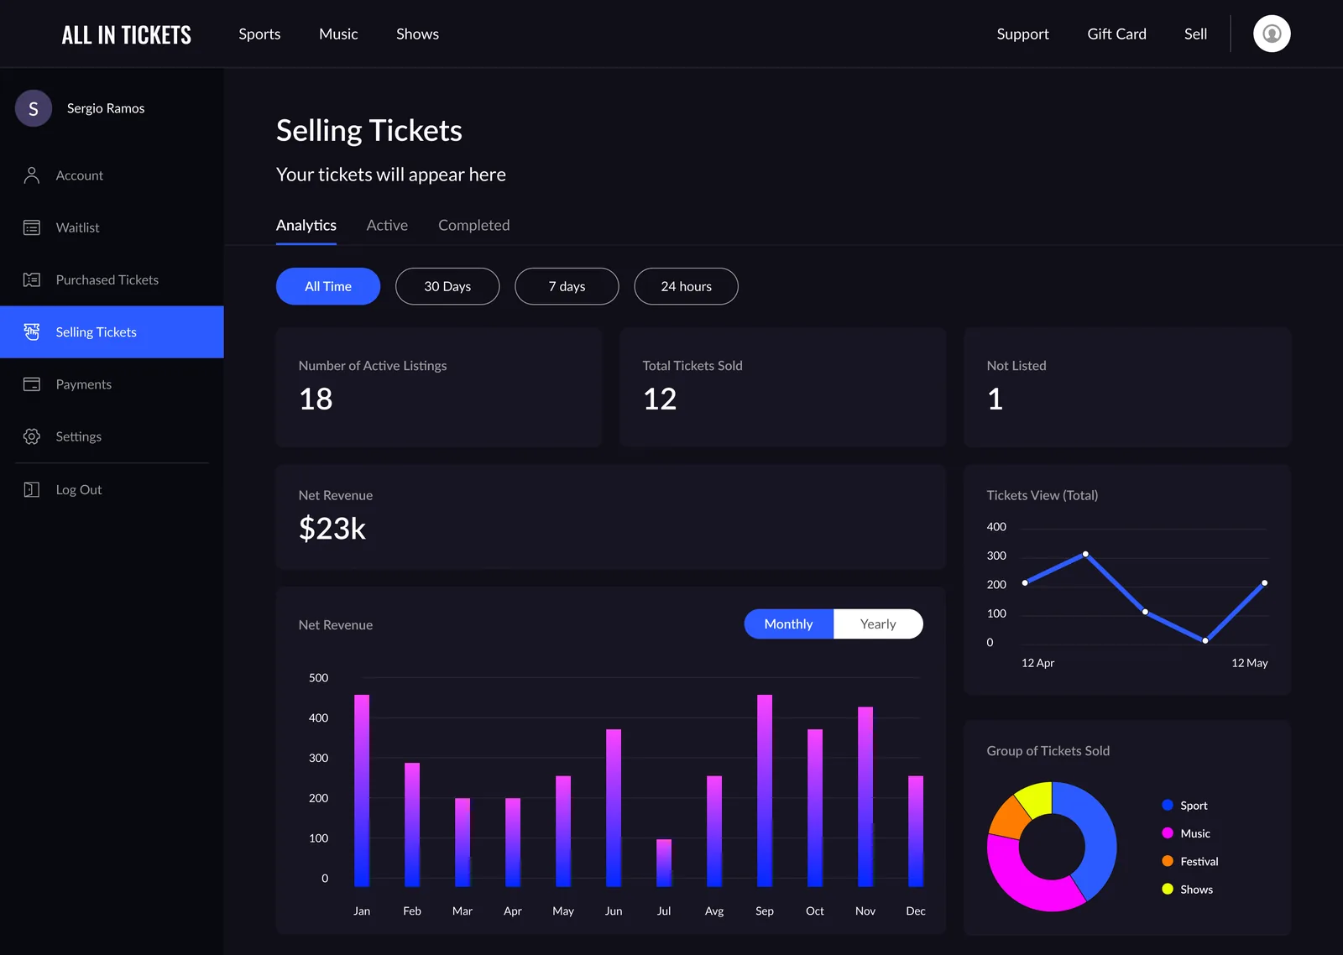Click the Music magenta legend dot
The image size is (1343, 955).
[x=1168, y=833]
